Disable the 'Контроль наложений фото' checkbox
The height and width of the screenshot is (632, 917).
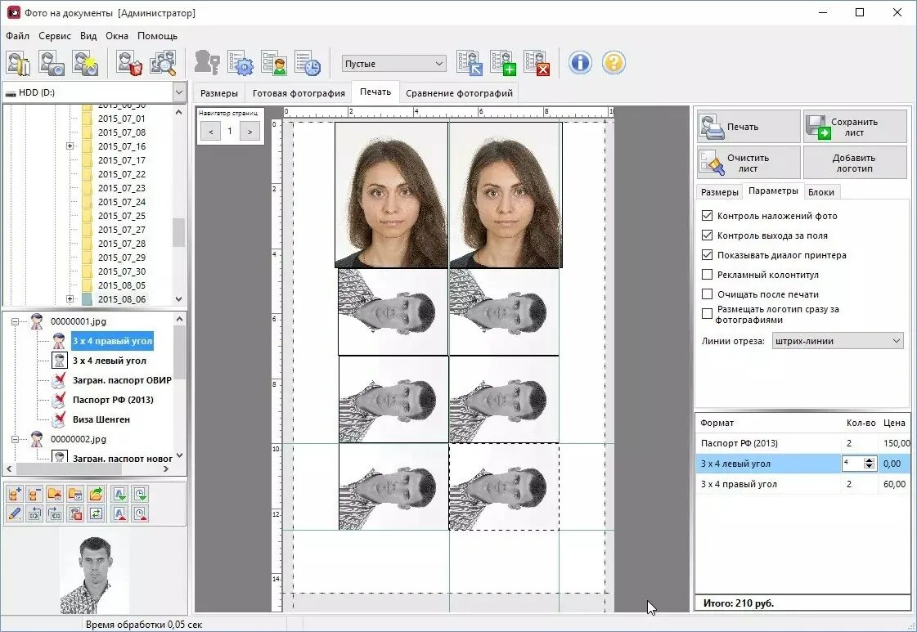[708, 216]
